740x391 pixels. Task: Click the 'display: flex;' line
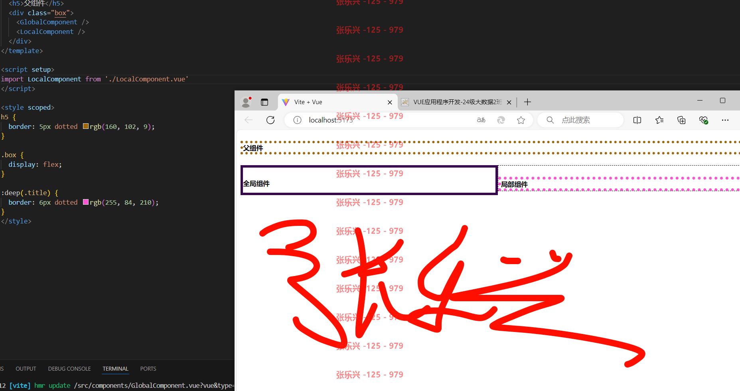coord(35,164)
